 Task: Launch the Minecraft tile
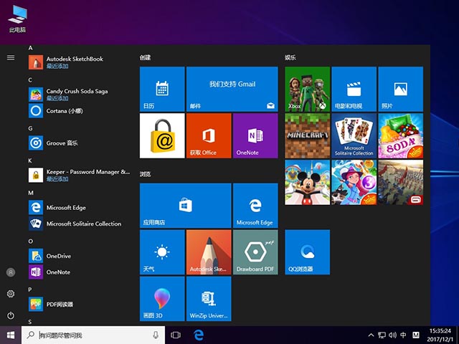pyautogui.click(x=308, y=135)
